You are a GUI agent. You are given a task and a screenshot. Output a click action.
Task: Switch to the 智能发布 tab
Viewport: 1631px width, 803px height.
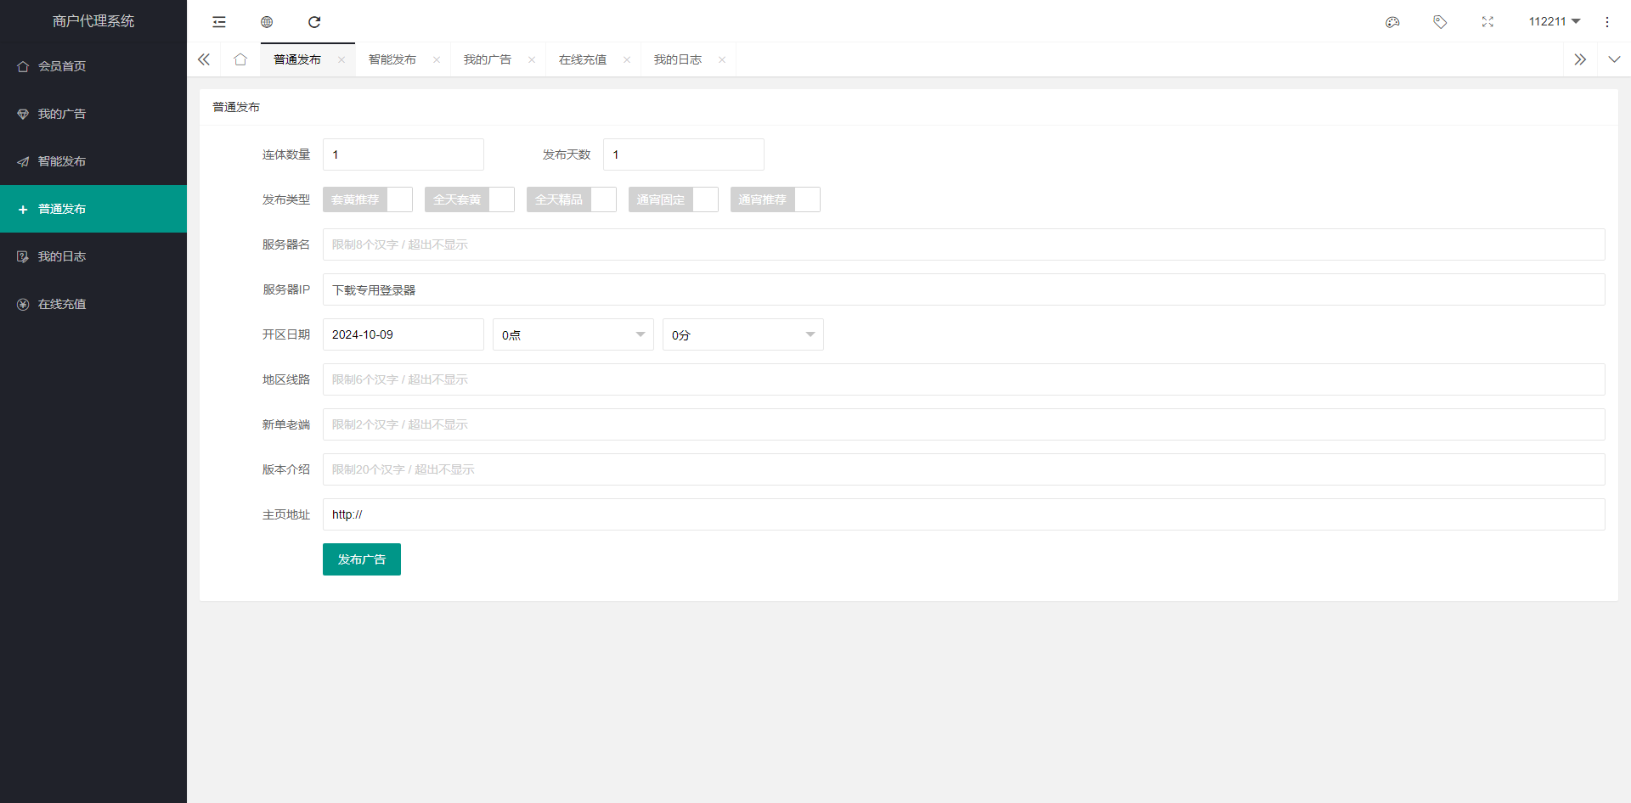pos(392,59)
